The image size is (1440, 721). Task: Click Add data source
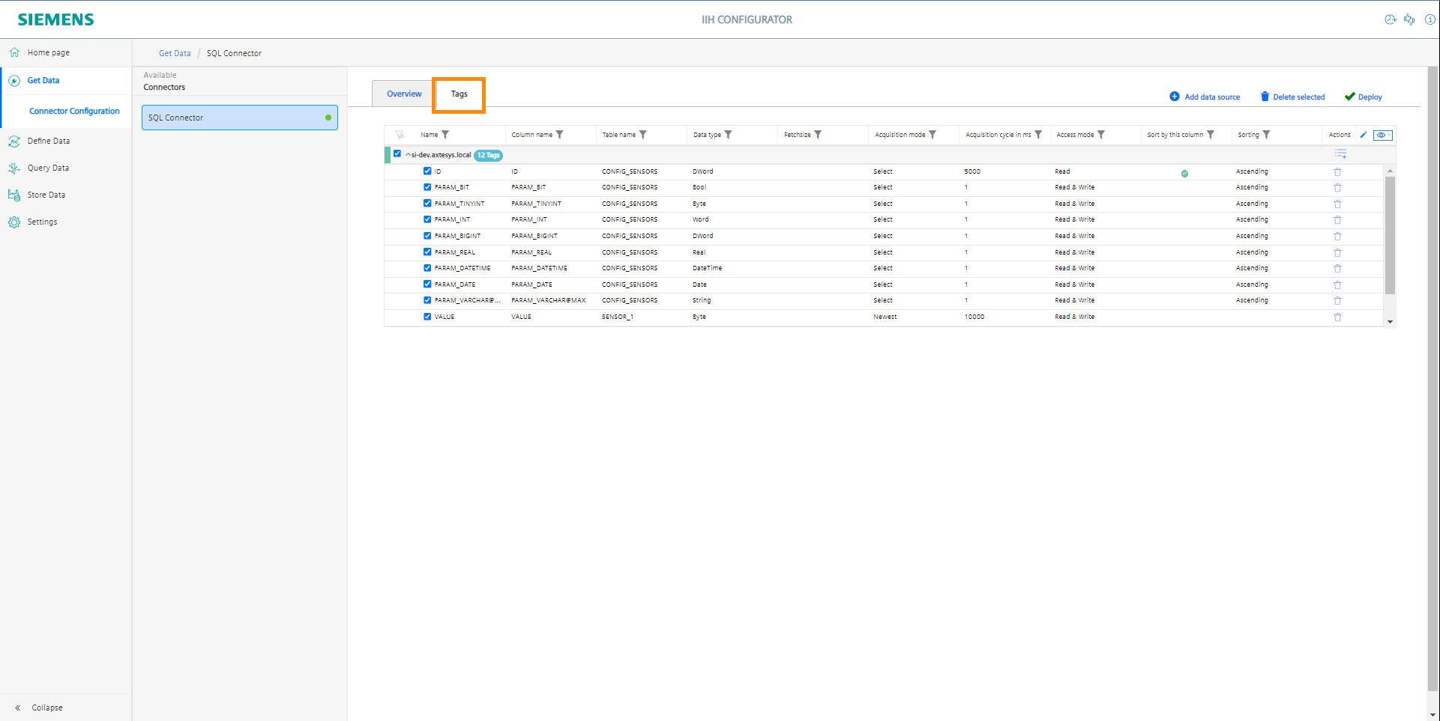point(1205,97)
